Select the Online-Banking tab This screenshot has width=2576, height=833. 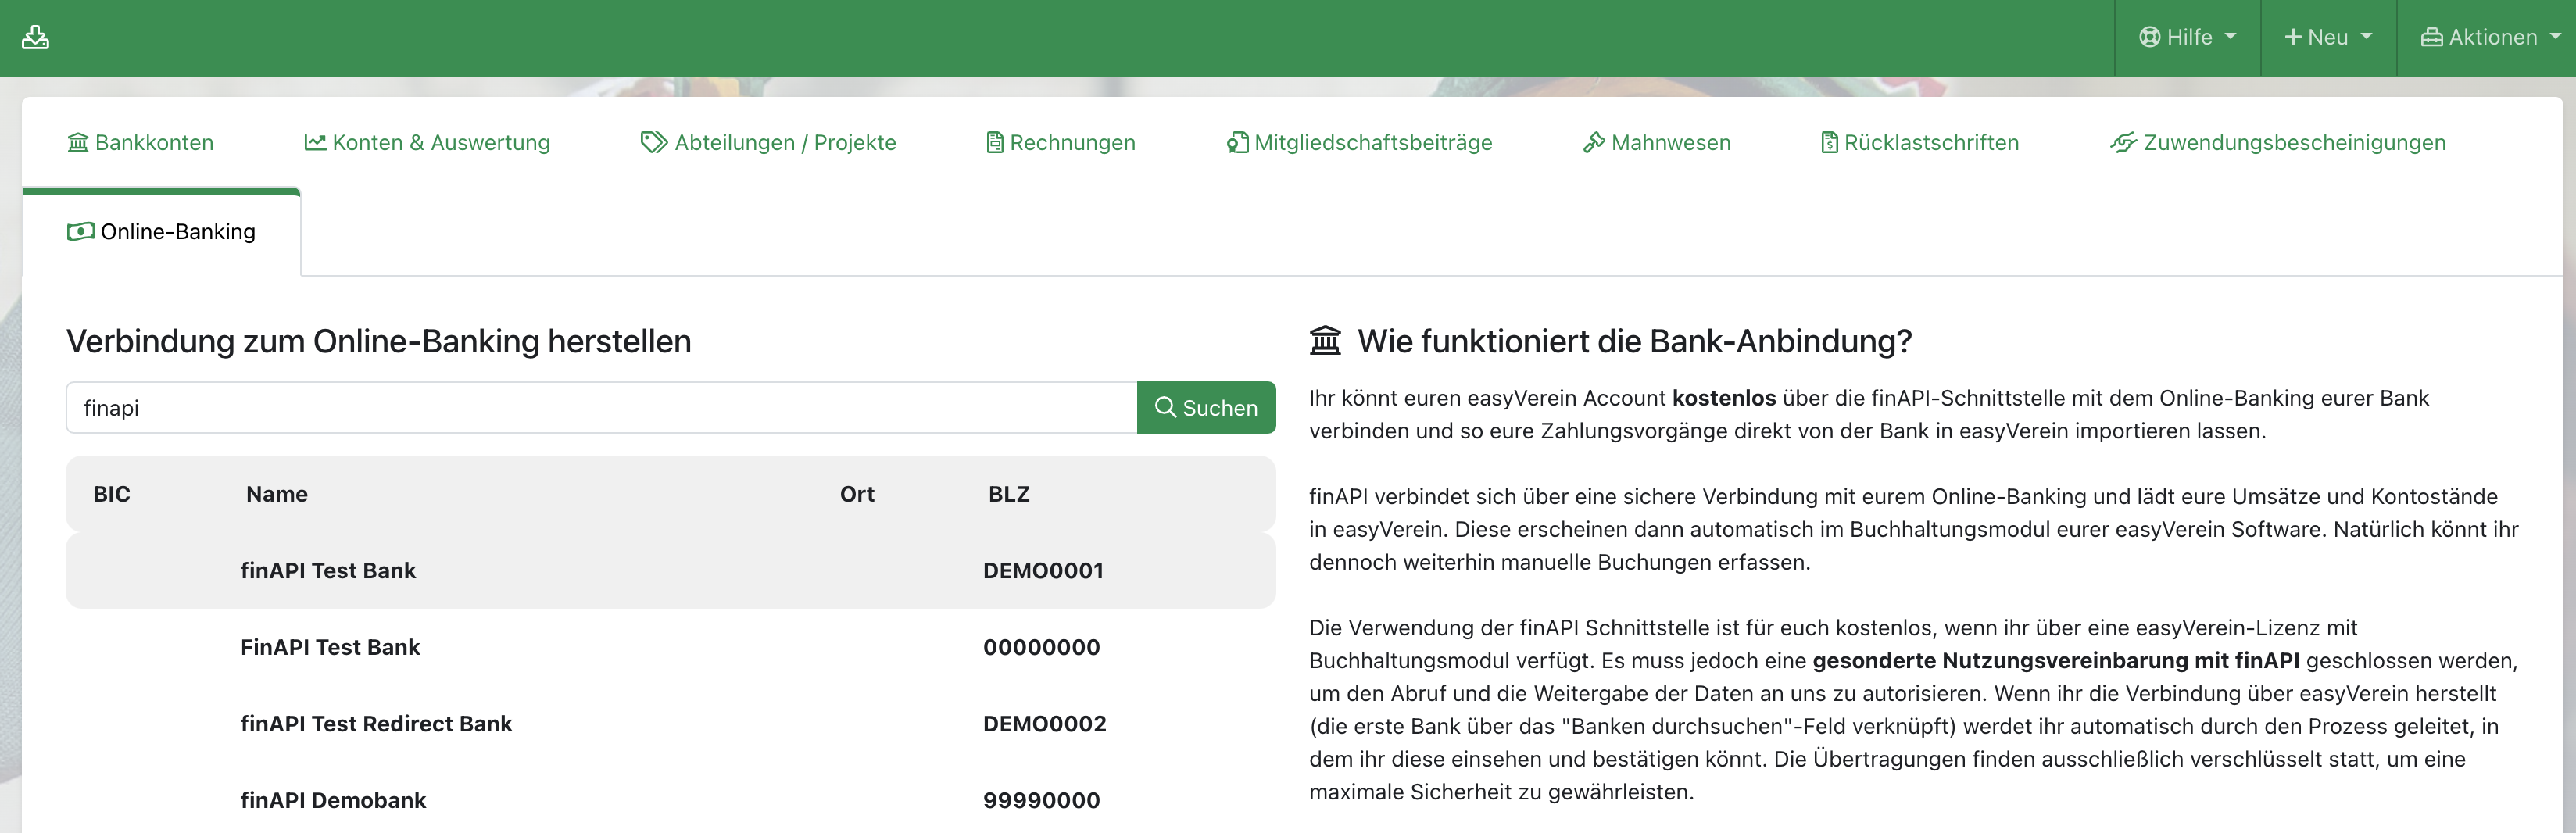(161, 231)
